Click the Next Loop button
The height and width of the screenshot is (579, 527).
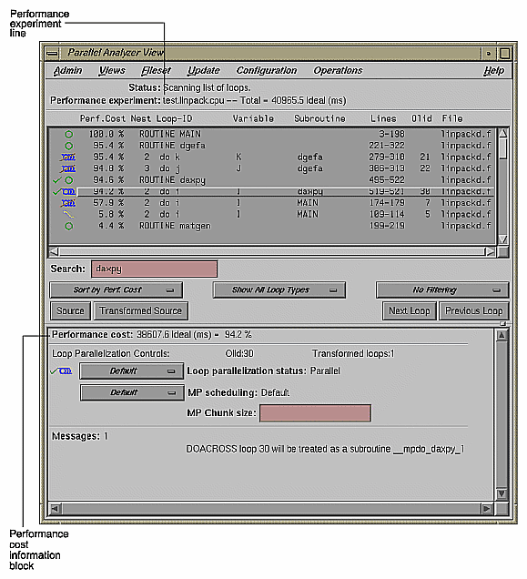410,311
